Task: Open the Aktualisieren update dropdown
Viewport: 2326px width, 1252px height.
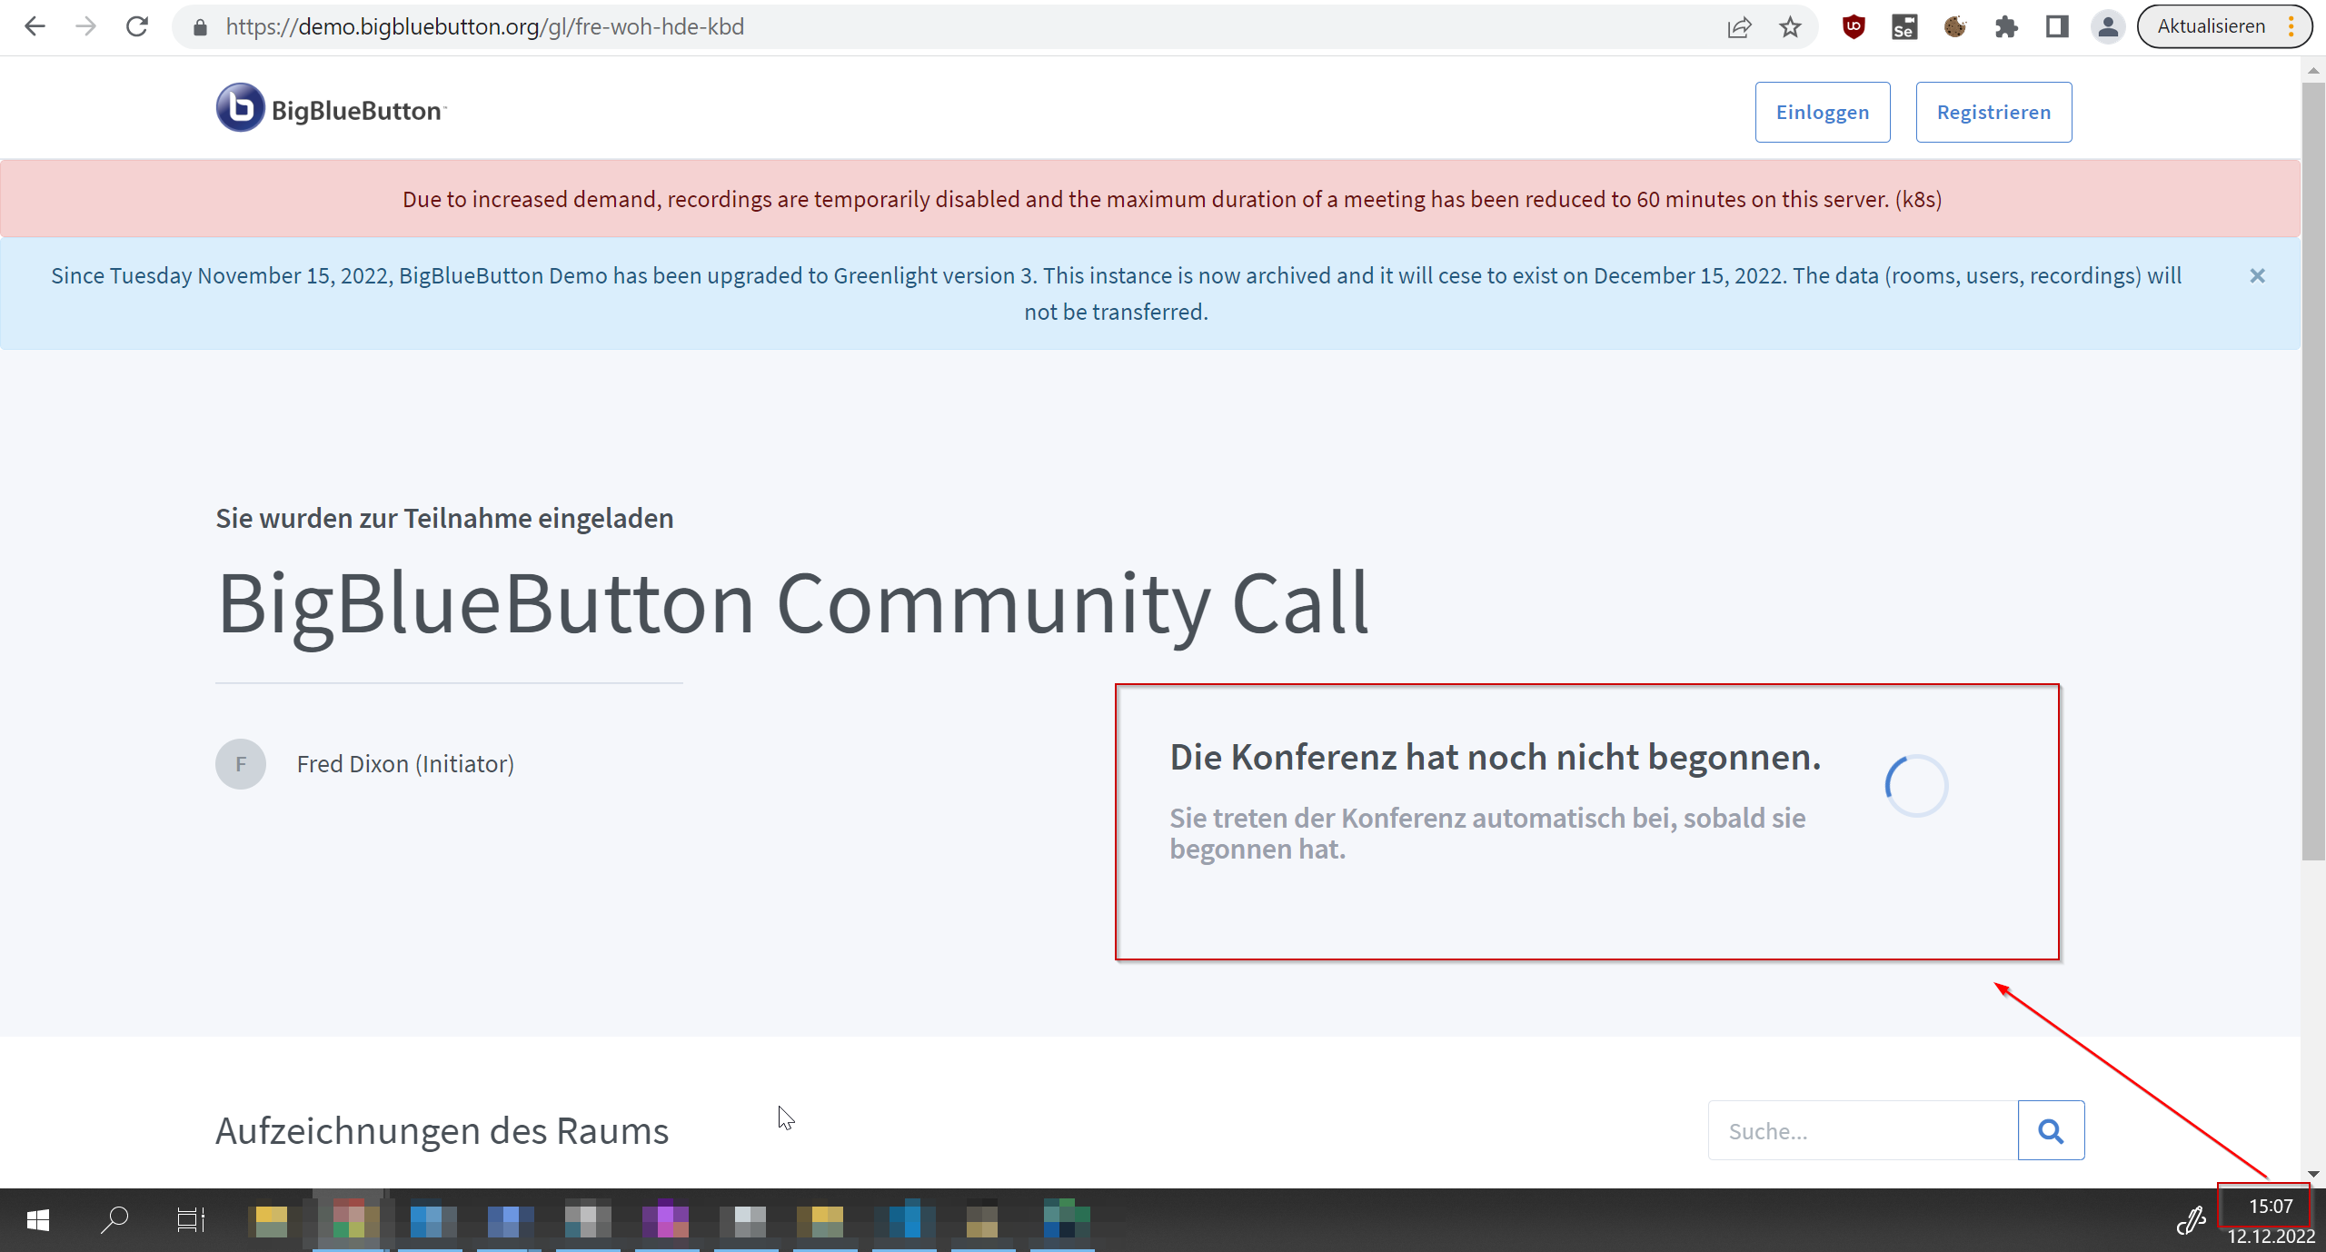Action: tap(2212, 25)
